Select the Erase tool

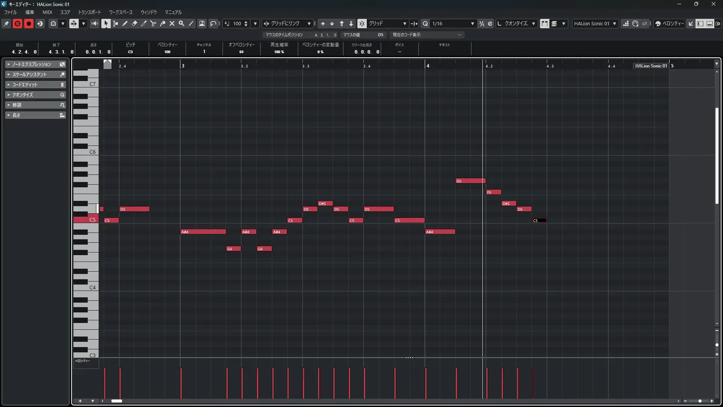tap(134, 23)
